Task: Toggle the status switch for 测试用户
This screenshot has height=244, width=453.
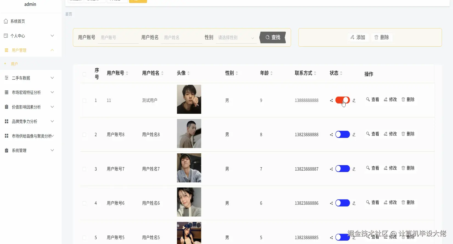Action: (342, 100)
